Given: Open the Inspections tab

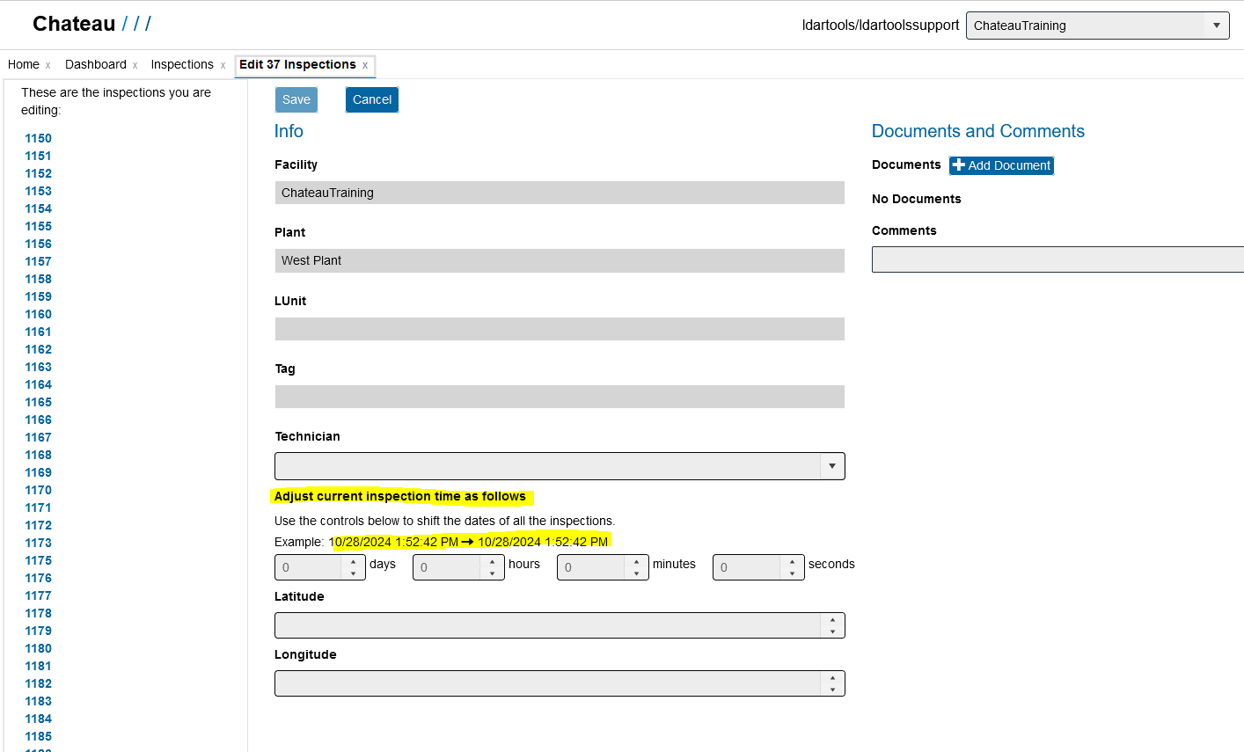Looking at the screenshot, I should pos(182,64).
